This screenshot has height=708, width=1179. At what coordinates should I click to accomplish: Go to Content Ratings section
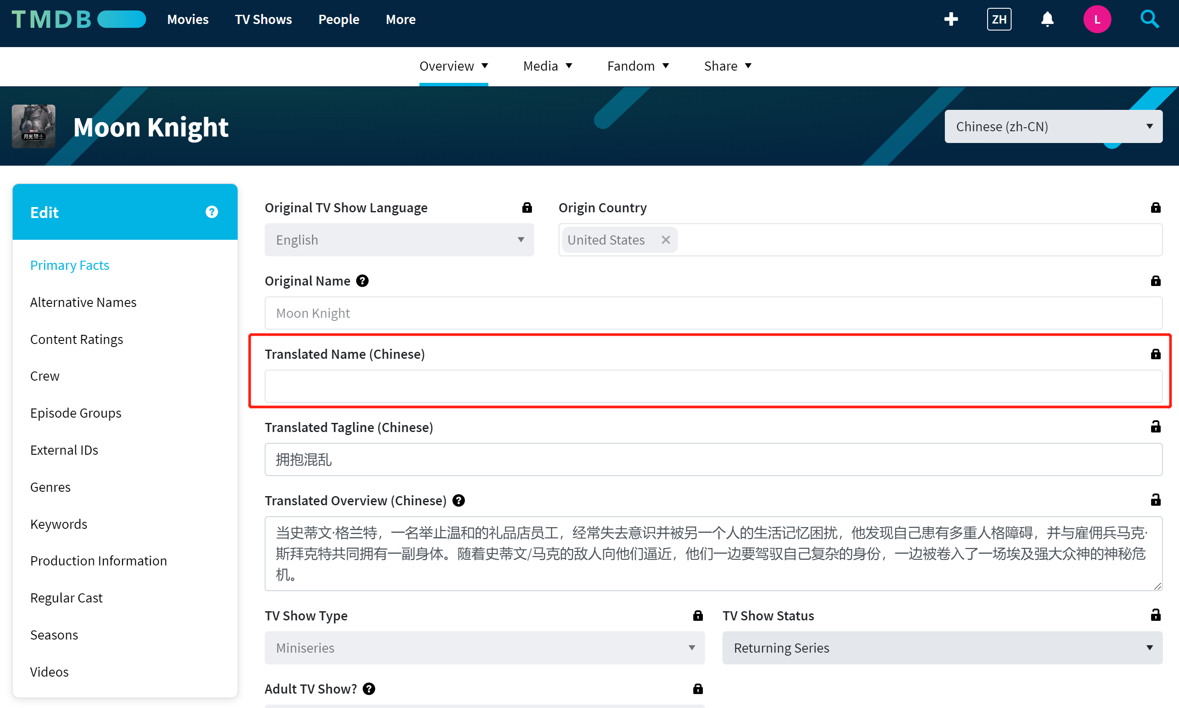tap(76, 339)
